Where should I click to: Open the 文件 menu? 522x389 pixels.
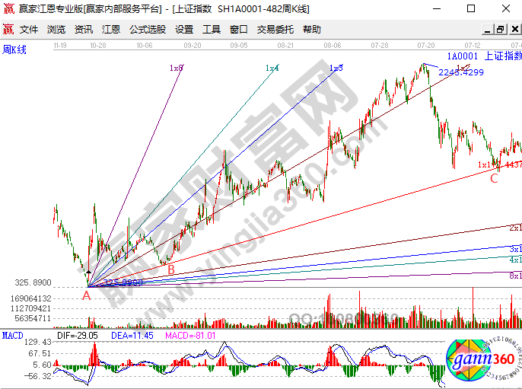[29, 30]
